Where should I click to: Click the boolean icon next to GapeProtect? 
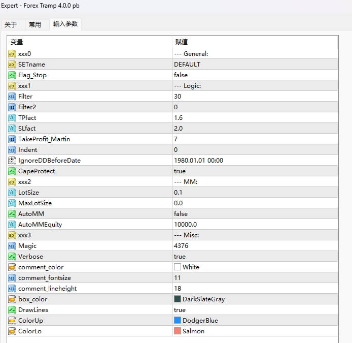tap(12, 171)
